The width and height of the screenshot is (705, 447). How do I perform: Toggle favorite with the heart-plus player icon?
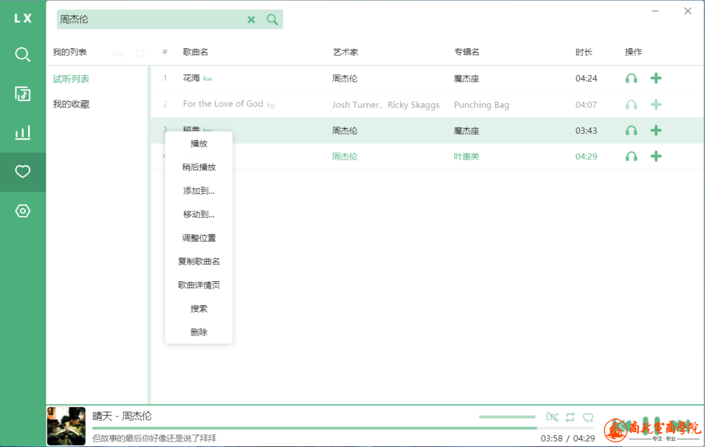(x=588, y=417)
